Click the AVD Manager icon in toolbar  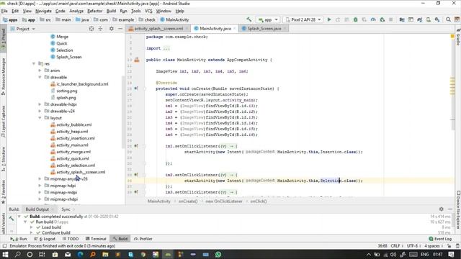click(429, 19)
